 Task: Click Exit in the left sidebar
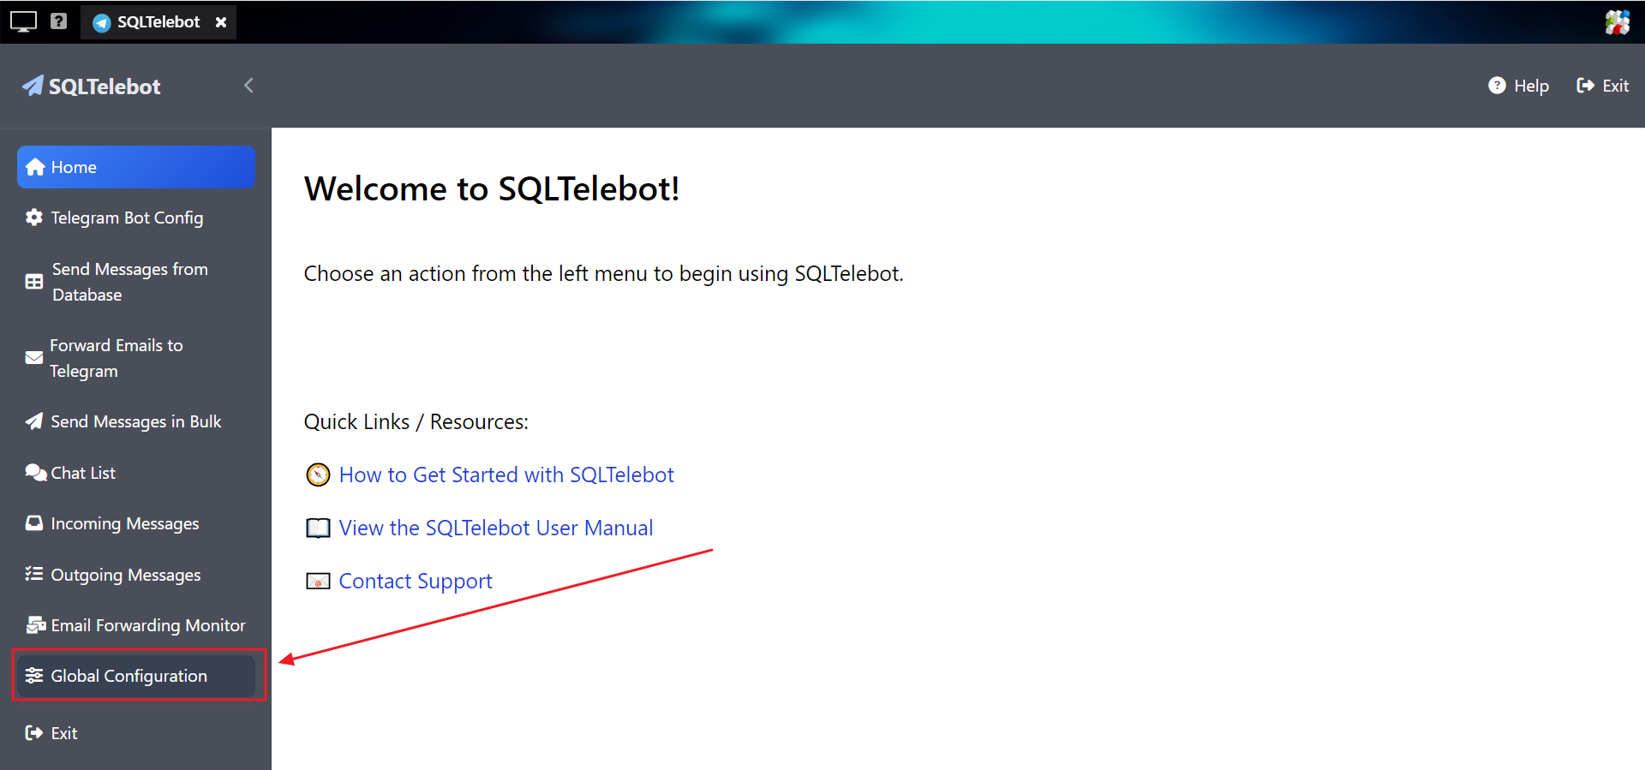[x=63, y=733]
